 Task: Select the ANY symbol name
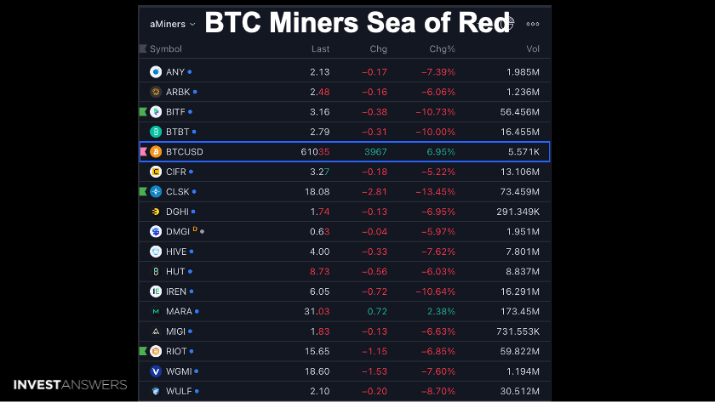[x=175, y=72]
